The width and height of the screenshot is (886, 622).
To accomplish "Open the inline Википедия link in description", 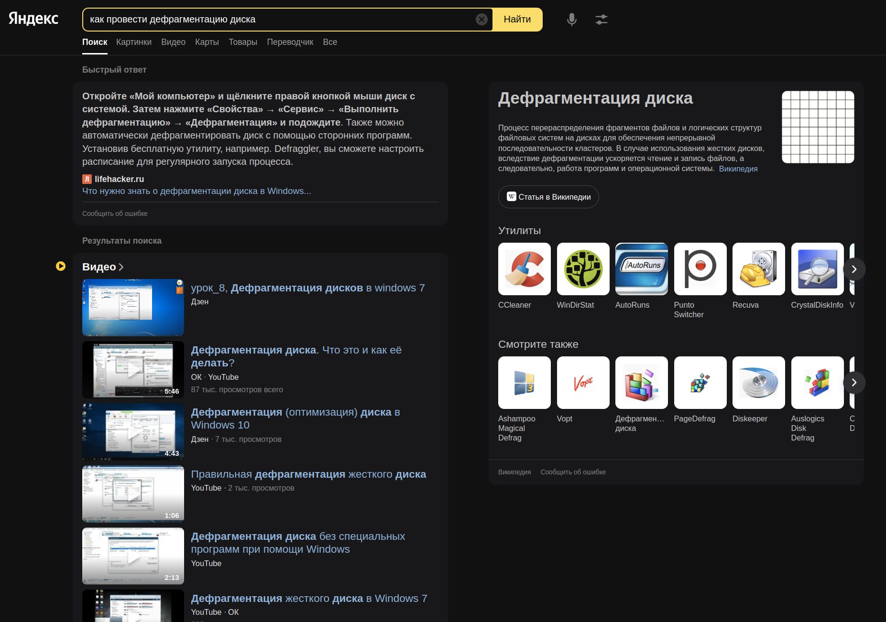I will pyautogui.click(x=738, y=169).
